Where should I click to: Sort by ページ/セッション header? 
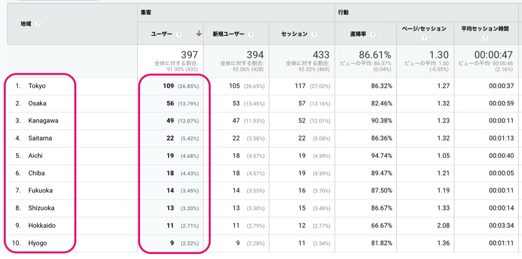[x=425, y=29]
